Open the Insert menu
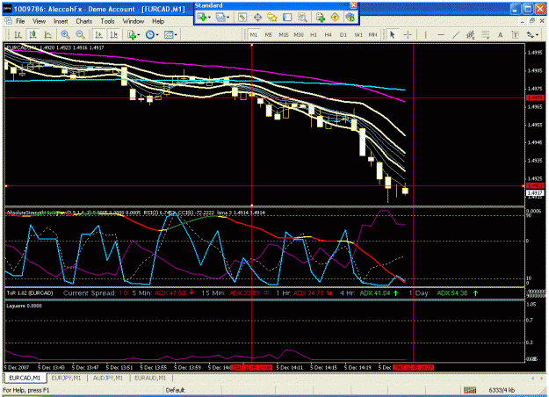The height and width of the screenshot is (397, 549). 61,21
